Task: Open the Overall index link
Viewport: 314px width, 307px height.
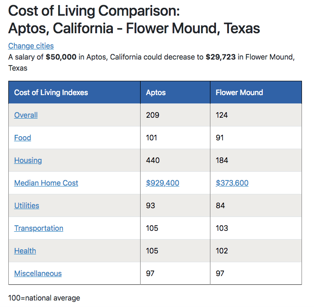Action: (x=26, y=115)
